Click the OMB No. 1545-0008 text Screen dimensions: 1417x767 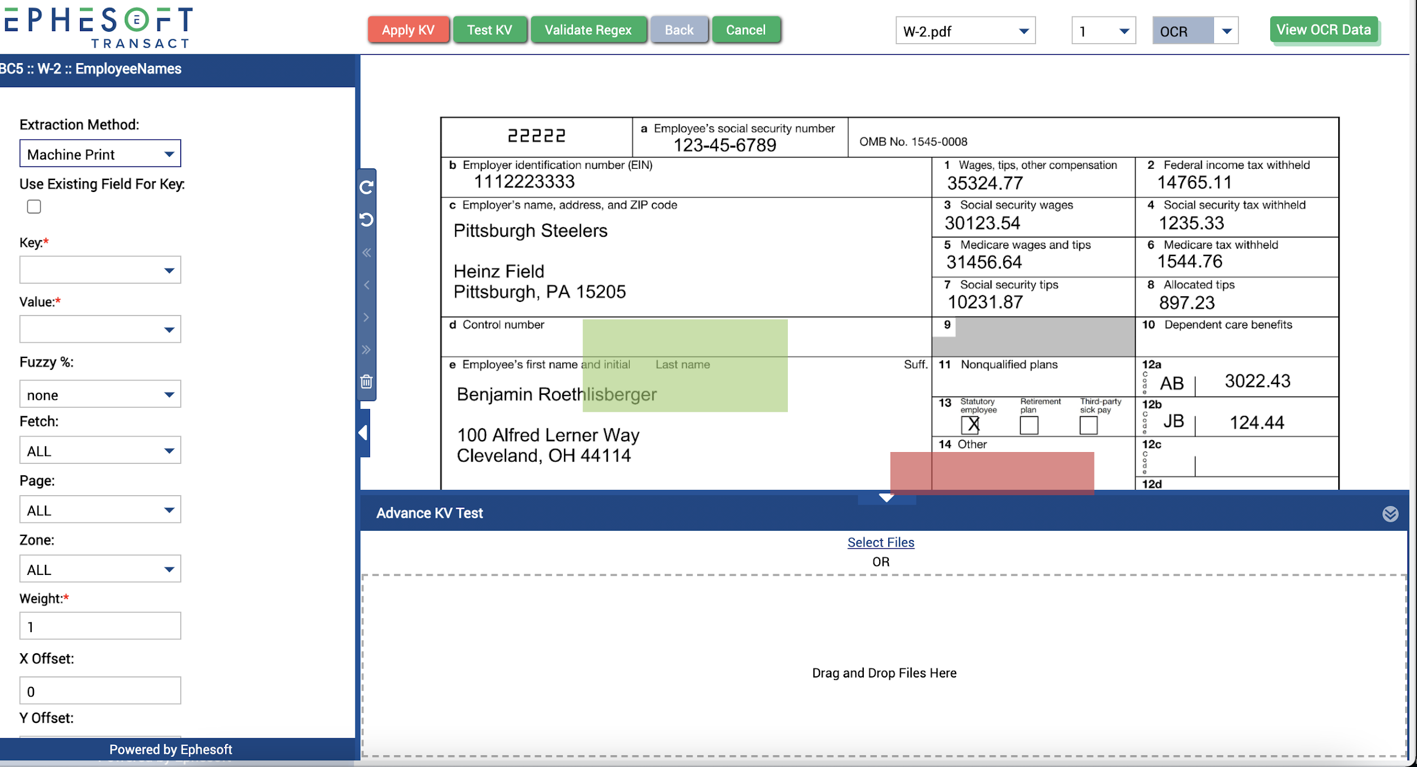913,142
